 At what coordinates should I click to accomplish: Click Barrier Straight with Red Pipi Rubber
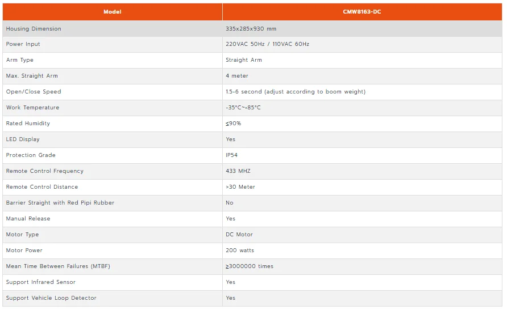[x=60, y=203]
